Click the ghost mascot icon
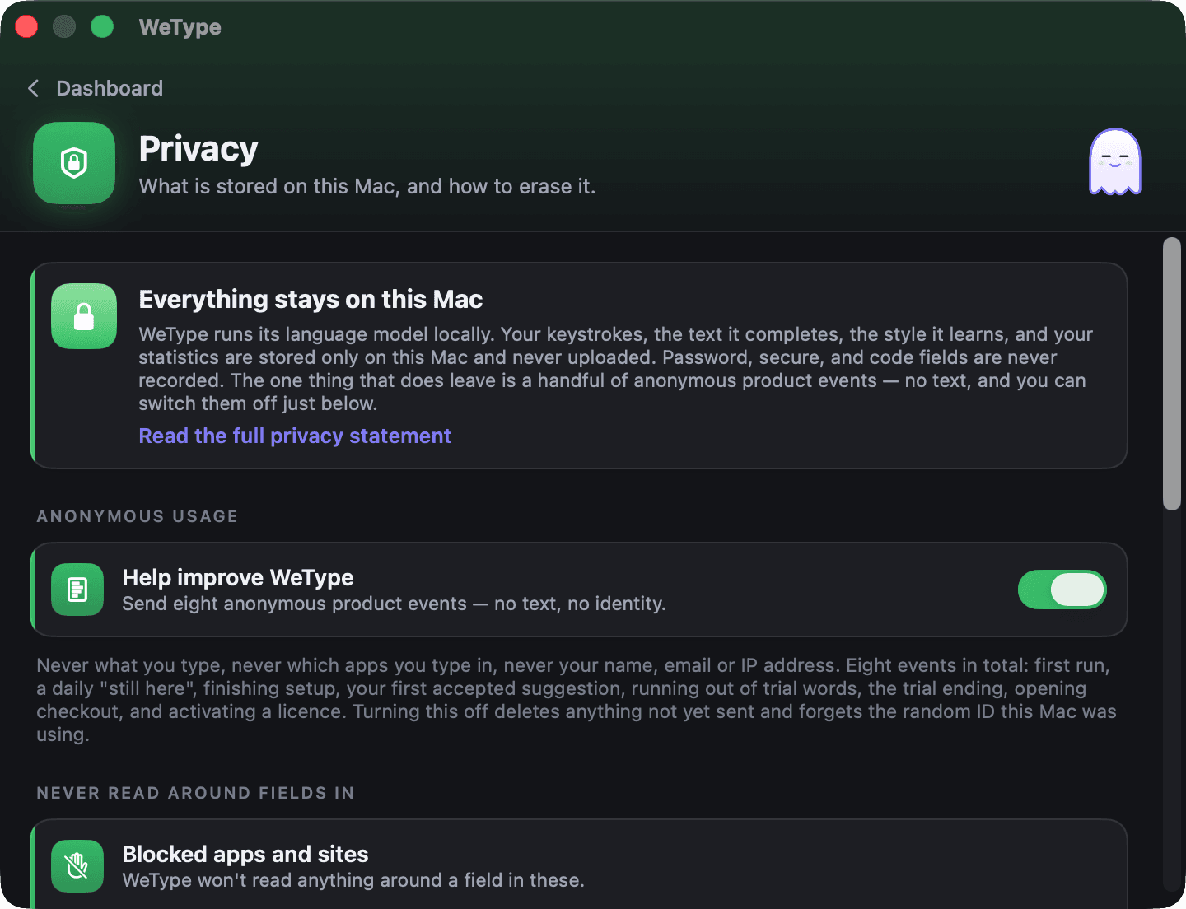The height and width of the screenshot is (909, 1186). click(1115, 162)
